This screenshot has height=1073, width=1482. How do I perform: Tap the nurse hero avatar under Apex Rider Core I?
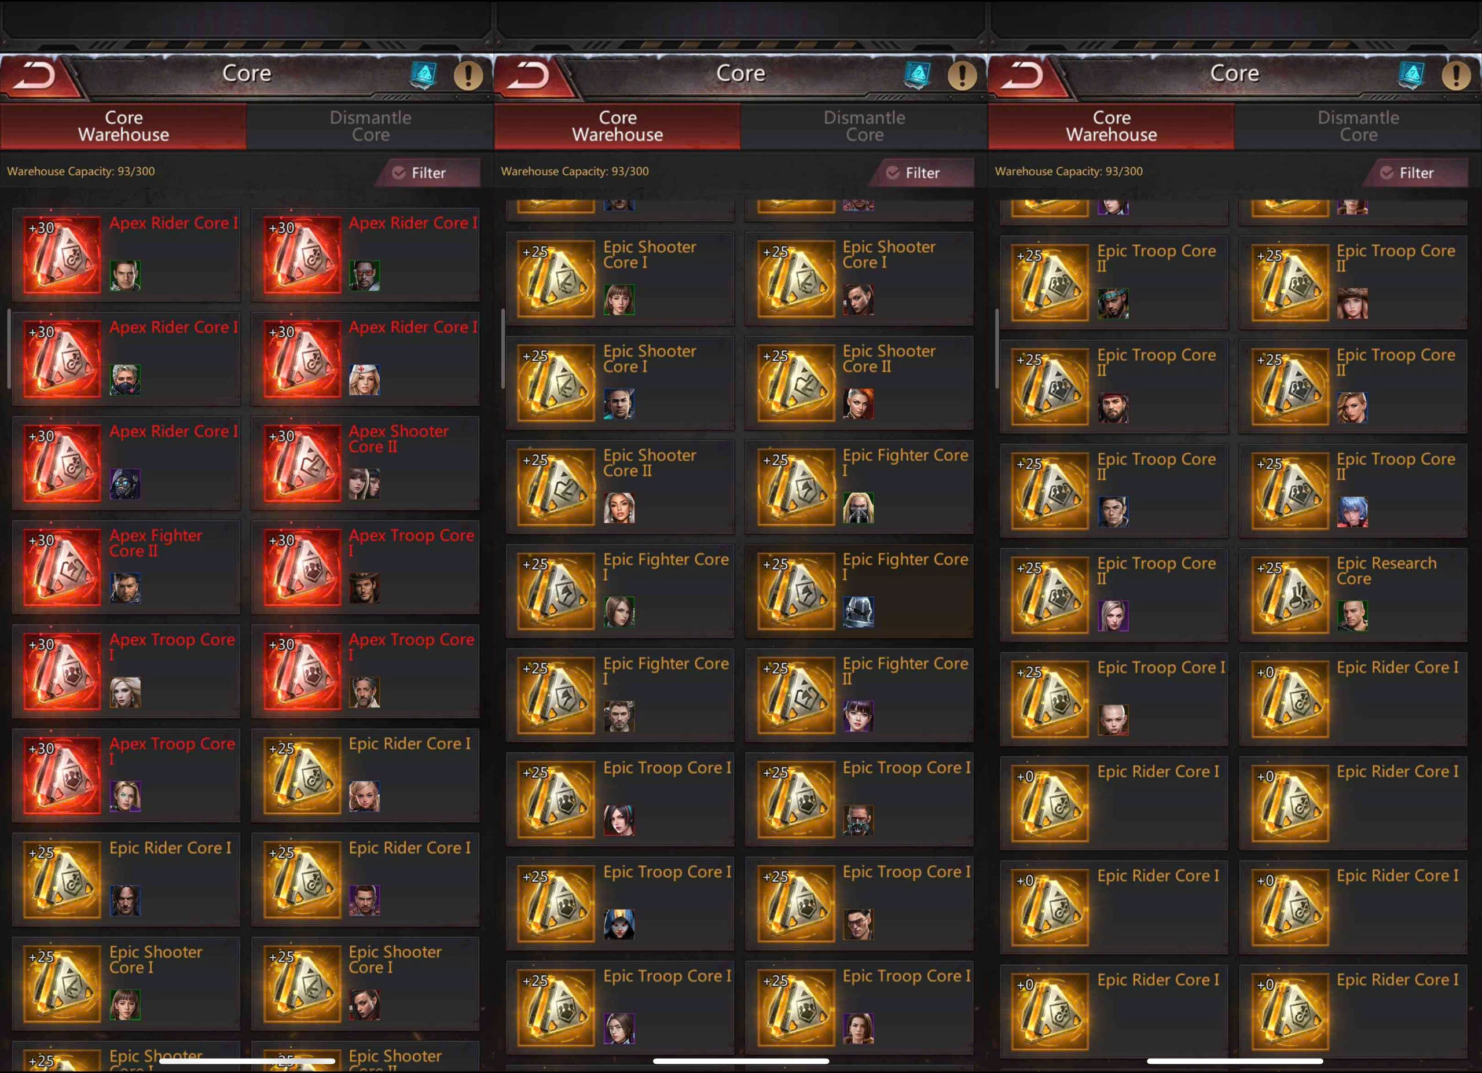pyautogui.click(x=364, y=380)
